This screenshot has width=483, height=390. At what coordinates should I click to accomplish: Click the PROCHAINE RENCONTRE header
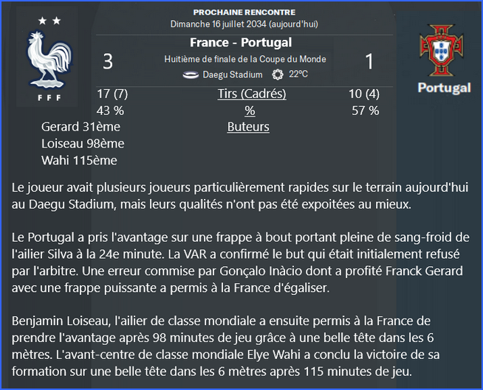[x=244, y=13]
